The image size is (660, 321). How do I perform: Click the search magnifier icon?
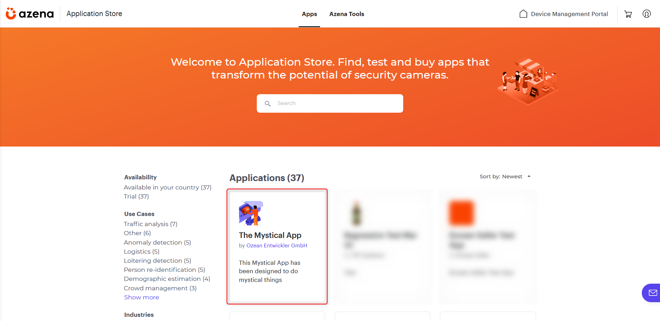(x=268, y=104)
